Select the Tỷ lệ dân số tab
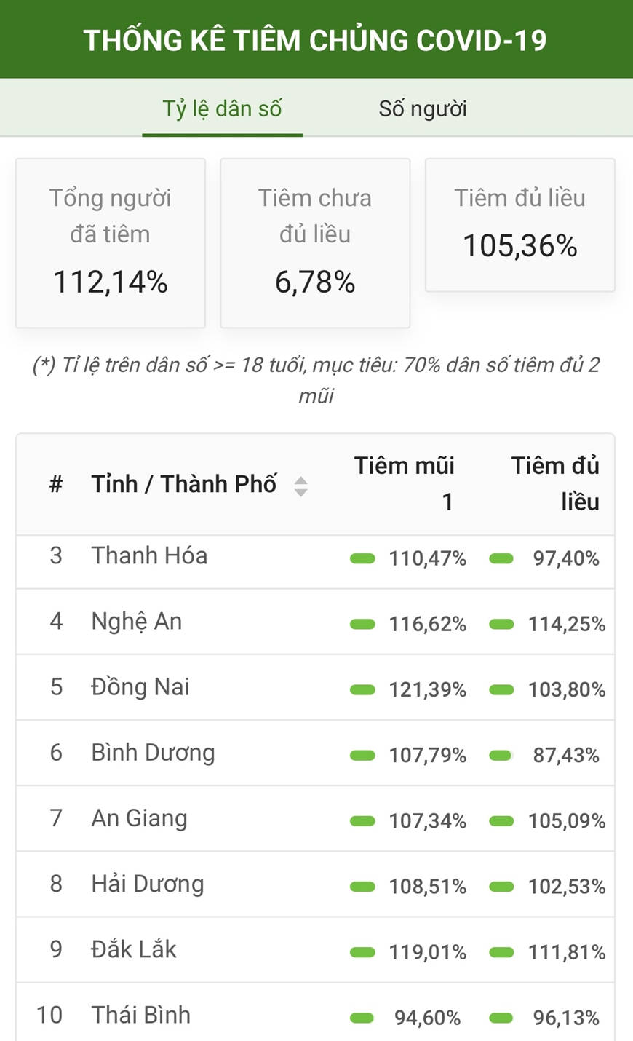Image resolution: width=633 pixels, height=1041 pixels. pyautogui.click(x=222, y=109)
